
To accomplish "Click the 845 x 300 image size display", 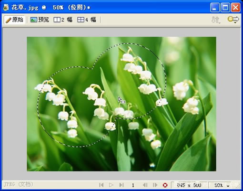I will tap(189, 185).
